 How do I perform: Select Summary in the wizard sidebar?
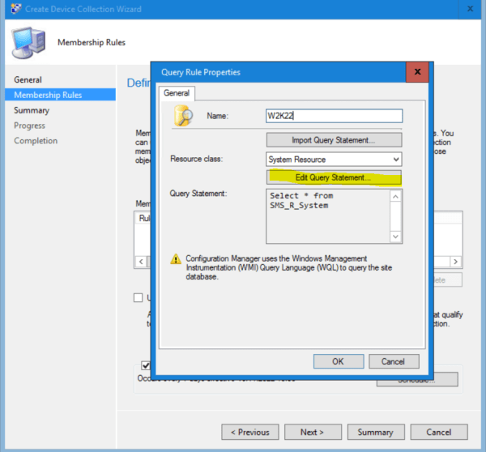[32, 110]
